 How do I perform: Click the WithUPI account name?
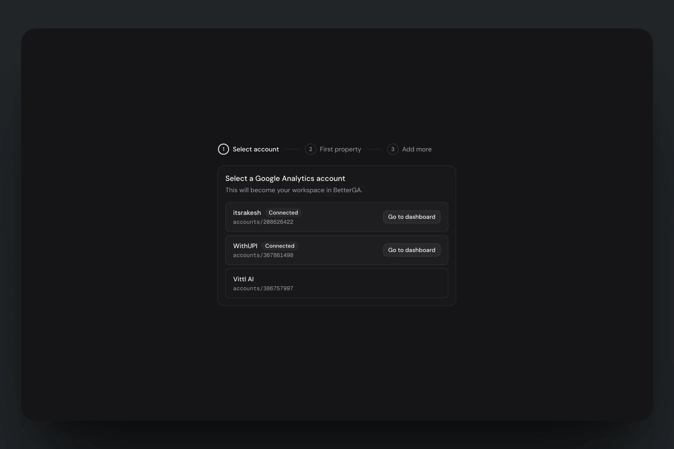pyautogui.click(x=245, y=246)
